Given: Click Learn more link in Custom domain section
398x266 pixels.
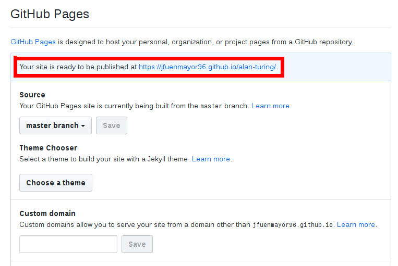Looking at the screenshot, I should click(x=356, y=225).
